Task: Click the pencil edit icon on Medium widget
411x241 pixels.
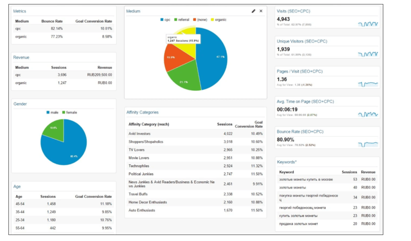Action: pos(254,11)
